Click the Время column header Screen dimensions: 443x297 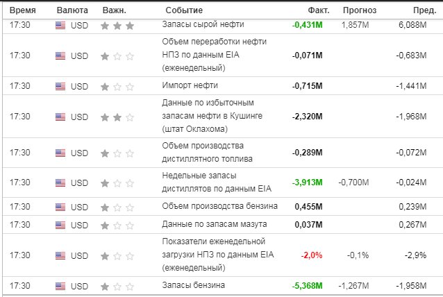23,10
